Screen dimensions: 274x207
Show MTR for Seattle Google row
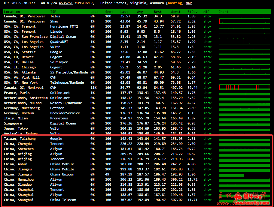(207, 52)
